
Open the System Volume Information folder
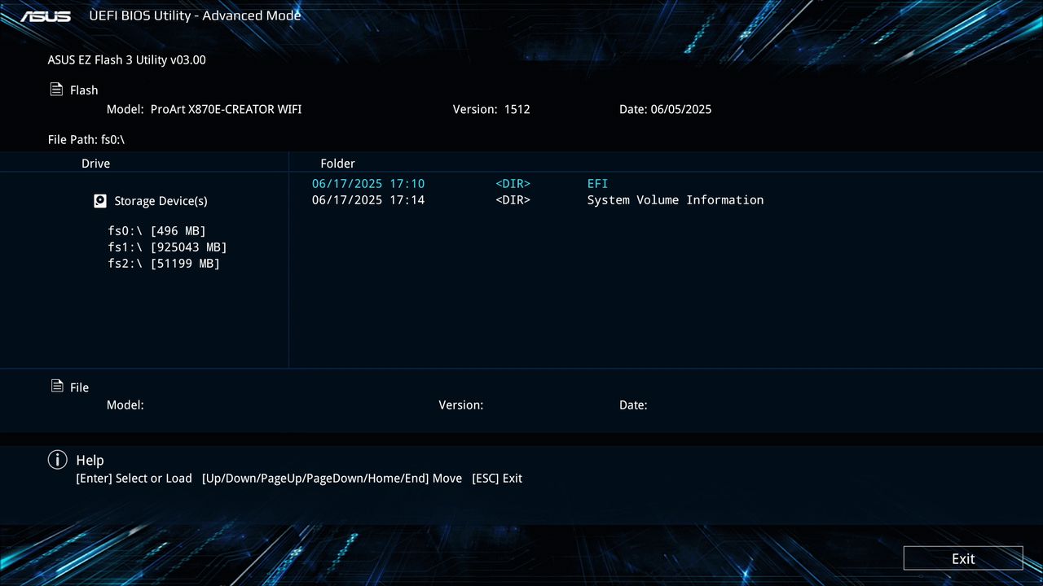(675, 199)
